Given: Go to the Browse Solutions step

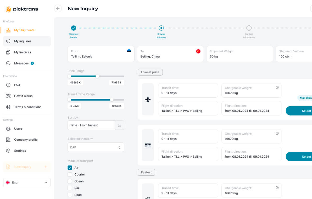Looking at the screenshot, I should point(161,28).
